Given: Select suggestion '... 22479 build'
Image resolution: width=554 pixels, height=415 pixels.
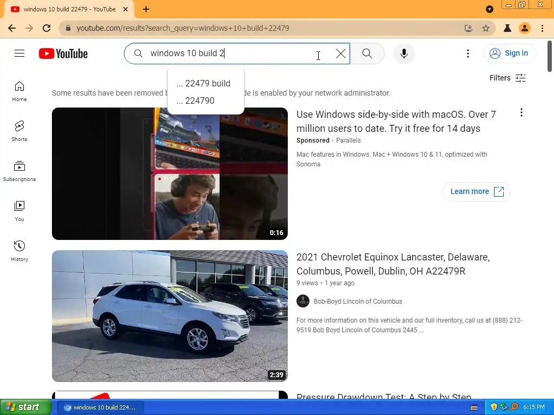Looking at the screenshot, I should (x=206, y=83).
